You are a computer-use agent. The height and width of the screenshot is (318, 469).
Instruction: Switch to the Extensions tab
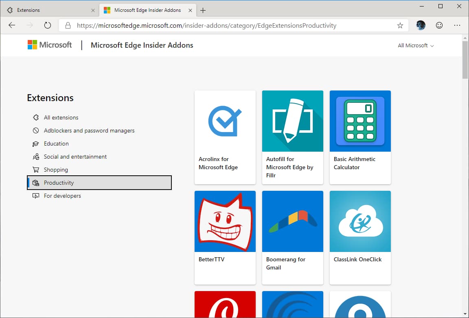tap(50, 10)
